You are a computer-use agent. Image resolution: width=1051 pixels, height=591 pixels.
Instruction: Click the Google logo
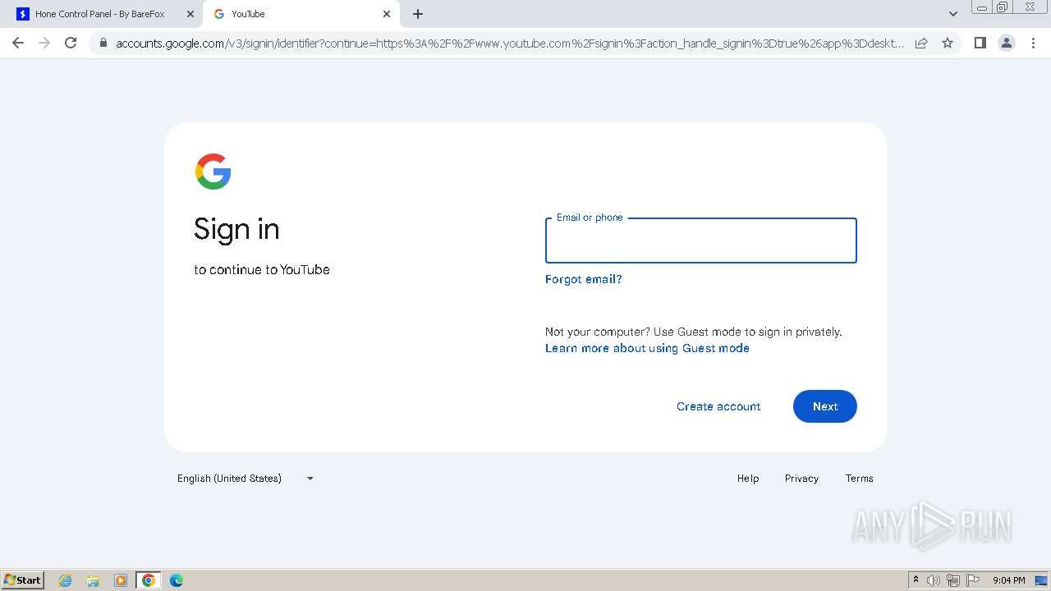click(213, 172)
